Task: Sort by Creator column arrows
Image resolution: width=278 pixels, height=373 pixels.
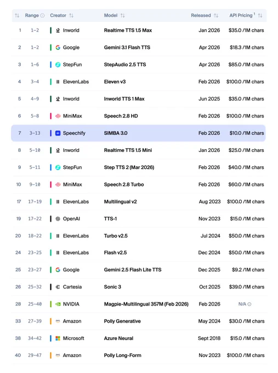Action: [x=71, y=15]
